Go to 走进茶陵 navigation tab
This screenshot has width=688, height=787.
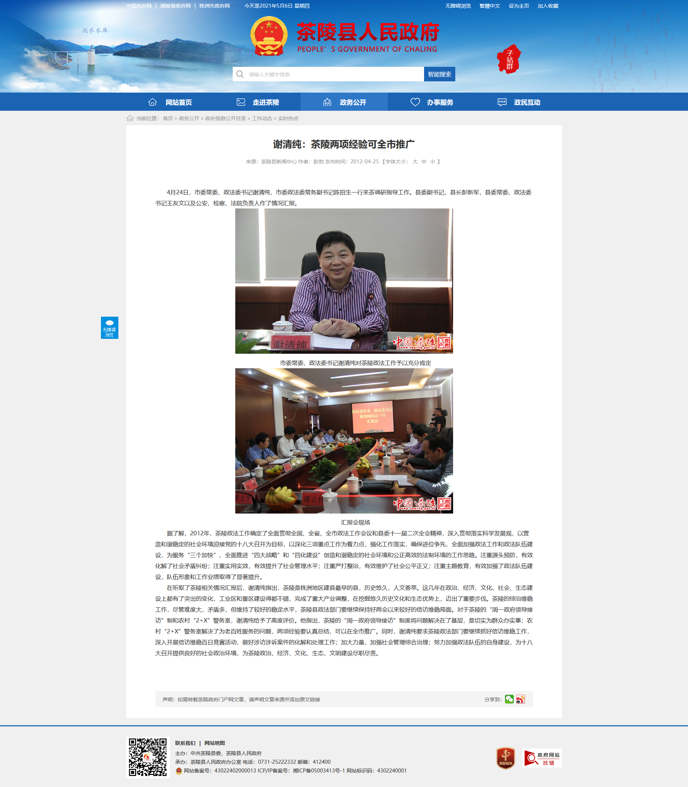pyautogui.click(x=257, y=102)
